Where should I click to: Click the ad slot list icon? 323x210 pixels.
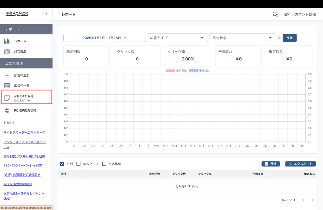pyautogui.click(x=7, y=85)
